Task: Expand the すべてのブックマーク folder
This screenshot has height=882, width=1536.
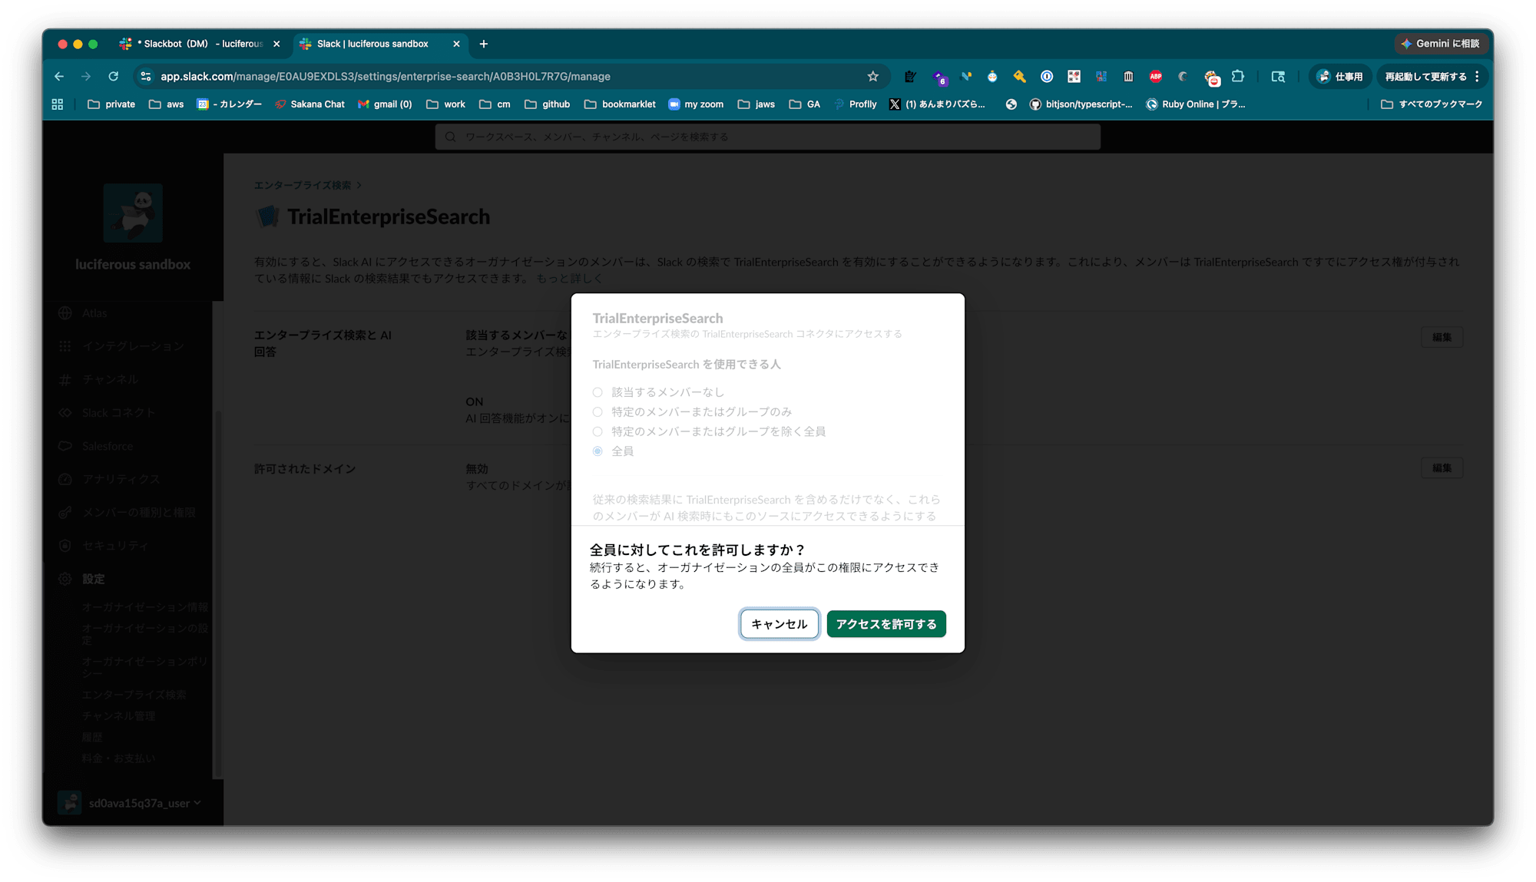Action: [x=1432, y=104]
